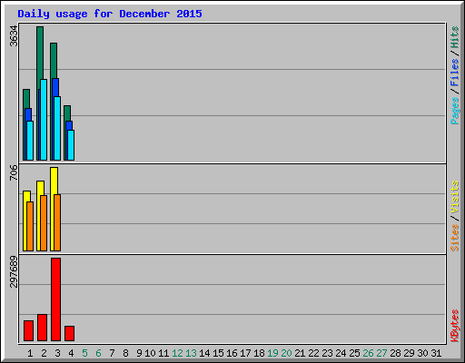Click day label 31 on the x-axis
Viewport: 465px width, 363px height.
(x=436, y=353)
